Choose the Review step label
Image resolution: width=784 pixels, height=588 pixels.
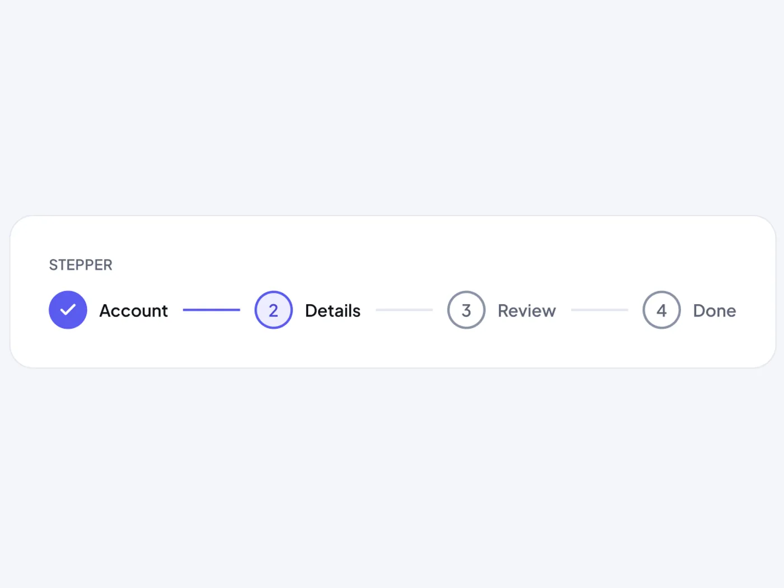coord(526,311)
